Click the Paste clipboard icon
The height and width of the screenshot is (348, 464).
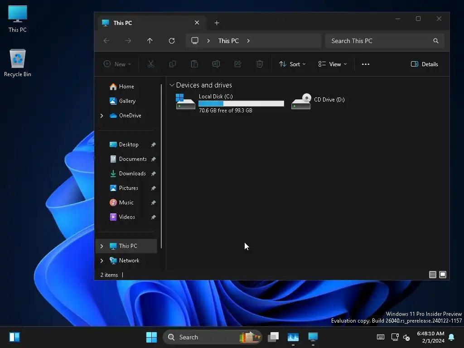click(194, 64)
